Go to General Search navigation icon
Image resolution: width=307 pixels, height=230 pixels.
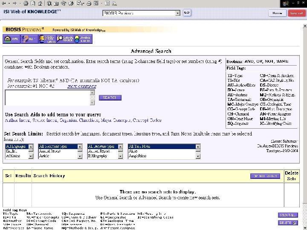(65, 39)
